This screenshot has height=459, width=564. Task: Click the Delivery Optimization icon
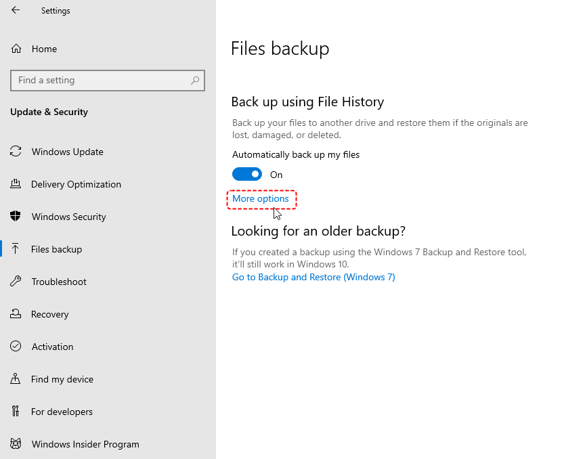point(16,184)
